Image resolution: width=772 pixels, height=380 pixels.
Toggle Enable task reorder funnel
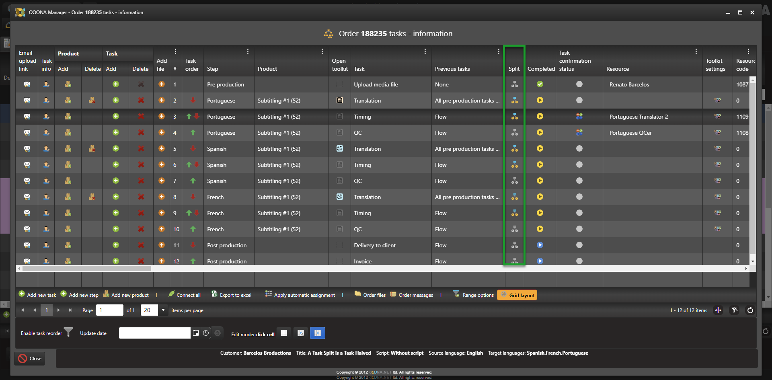point(68,332)
